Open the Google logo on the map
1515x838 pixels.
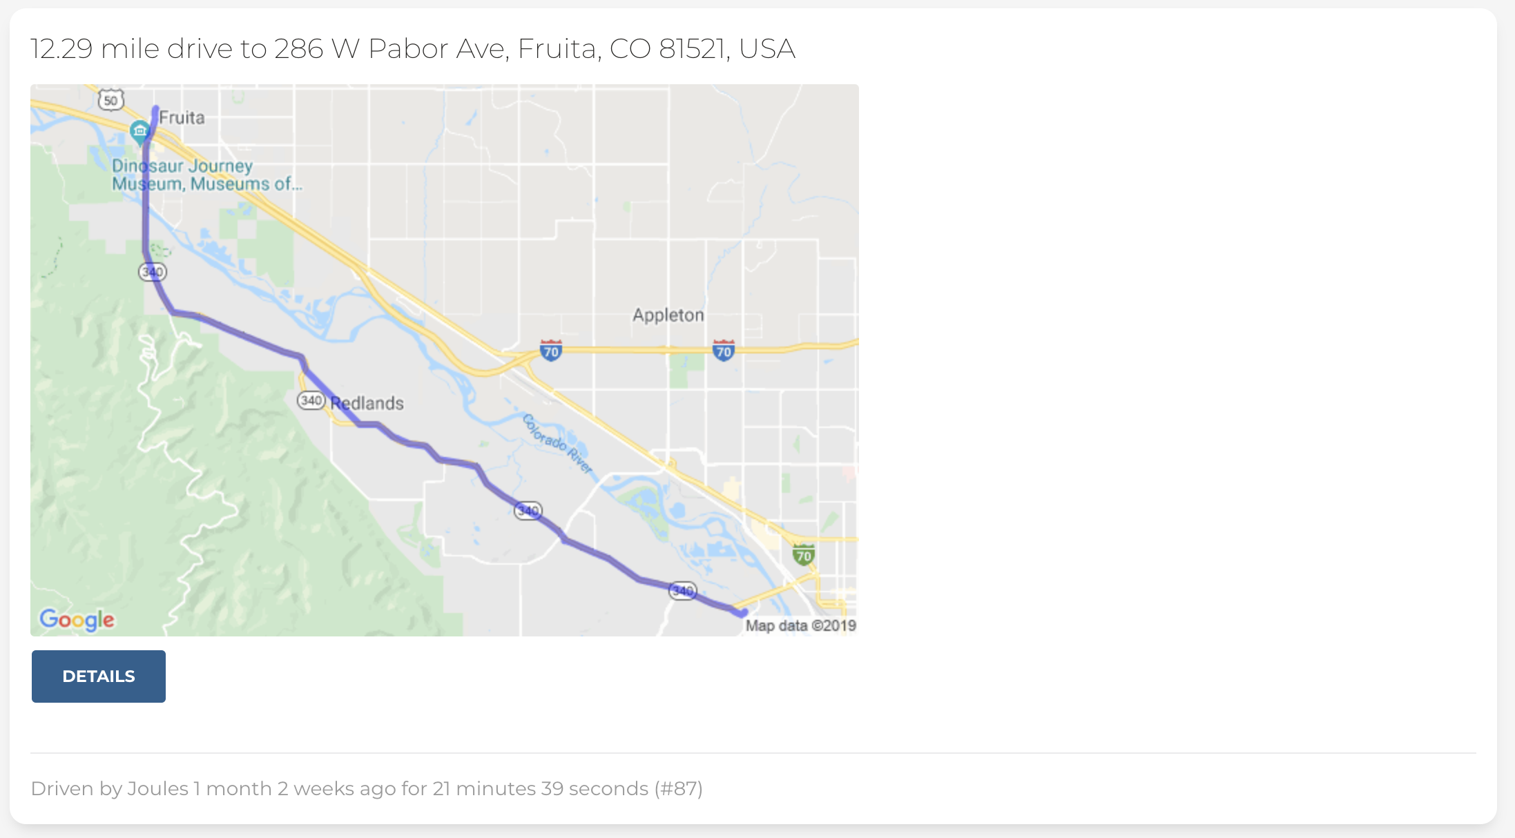coord(77,620)
